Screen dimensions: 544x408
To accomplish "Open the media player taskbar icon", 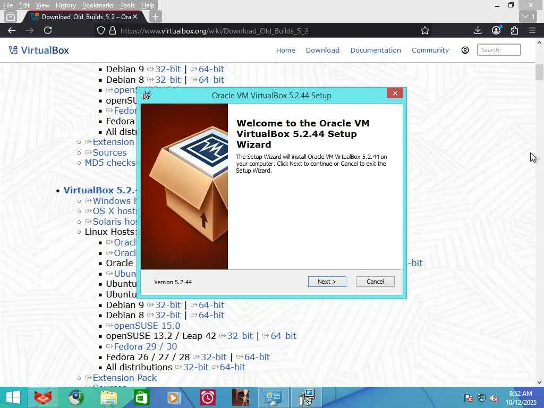I will tap(174, 397).
